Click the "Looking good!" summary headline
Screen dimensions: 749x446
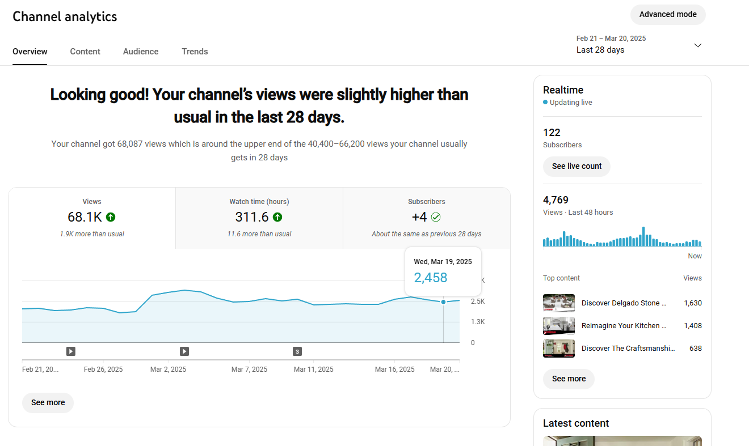pyautogui.click(x=259, y=105)
